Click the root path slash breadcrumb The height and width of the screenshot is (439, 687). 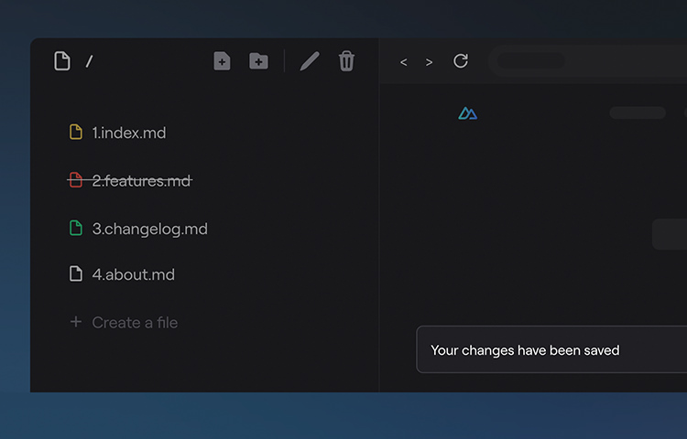[x=90, y=61]
